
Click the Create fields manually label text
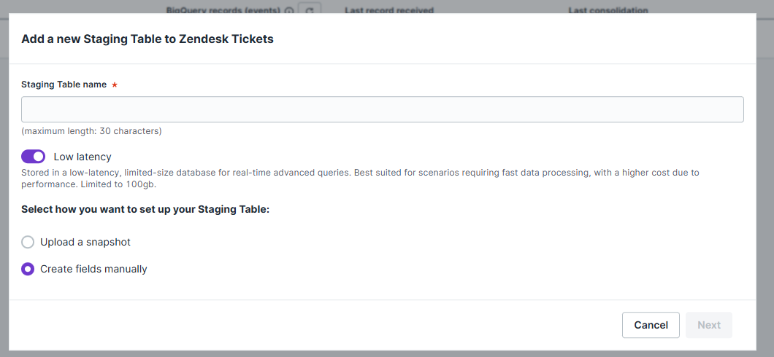93,269
